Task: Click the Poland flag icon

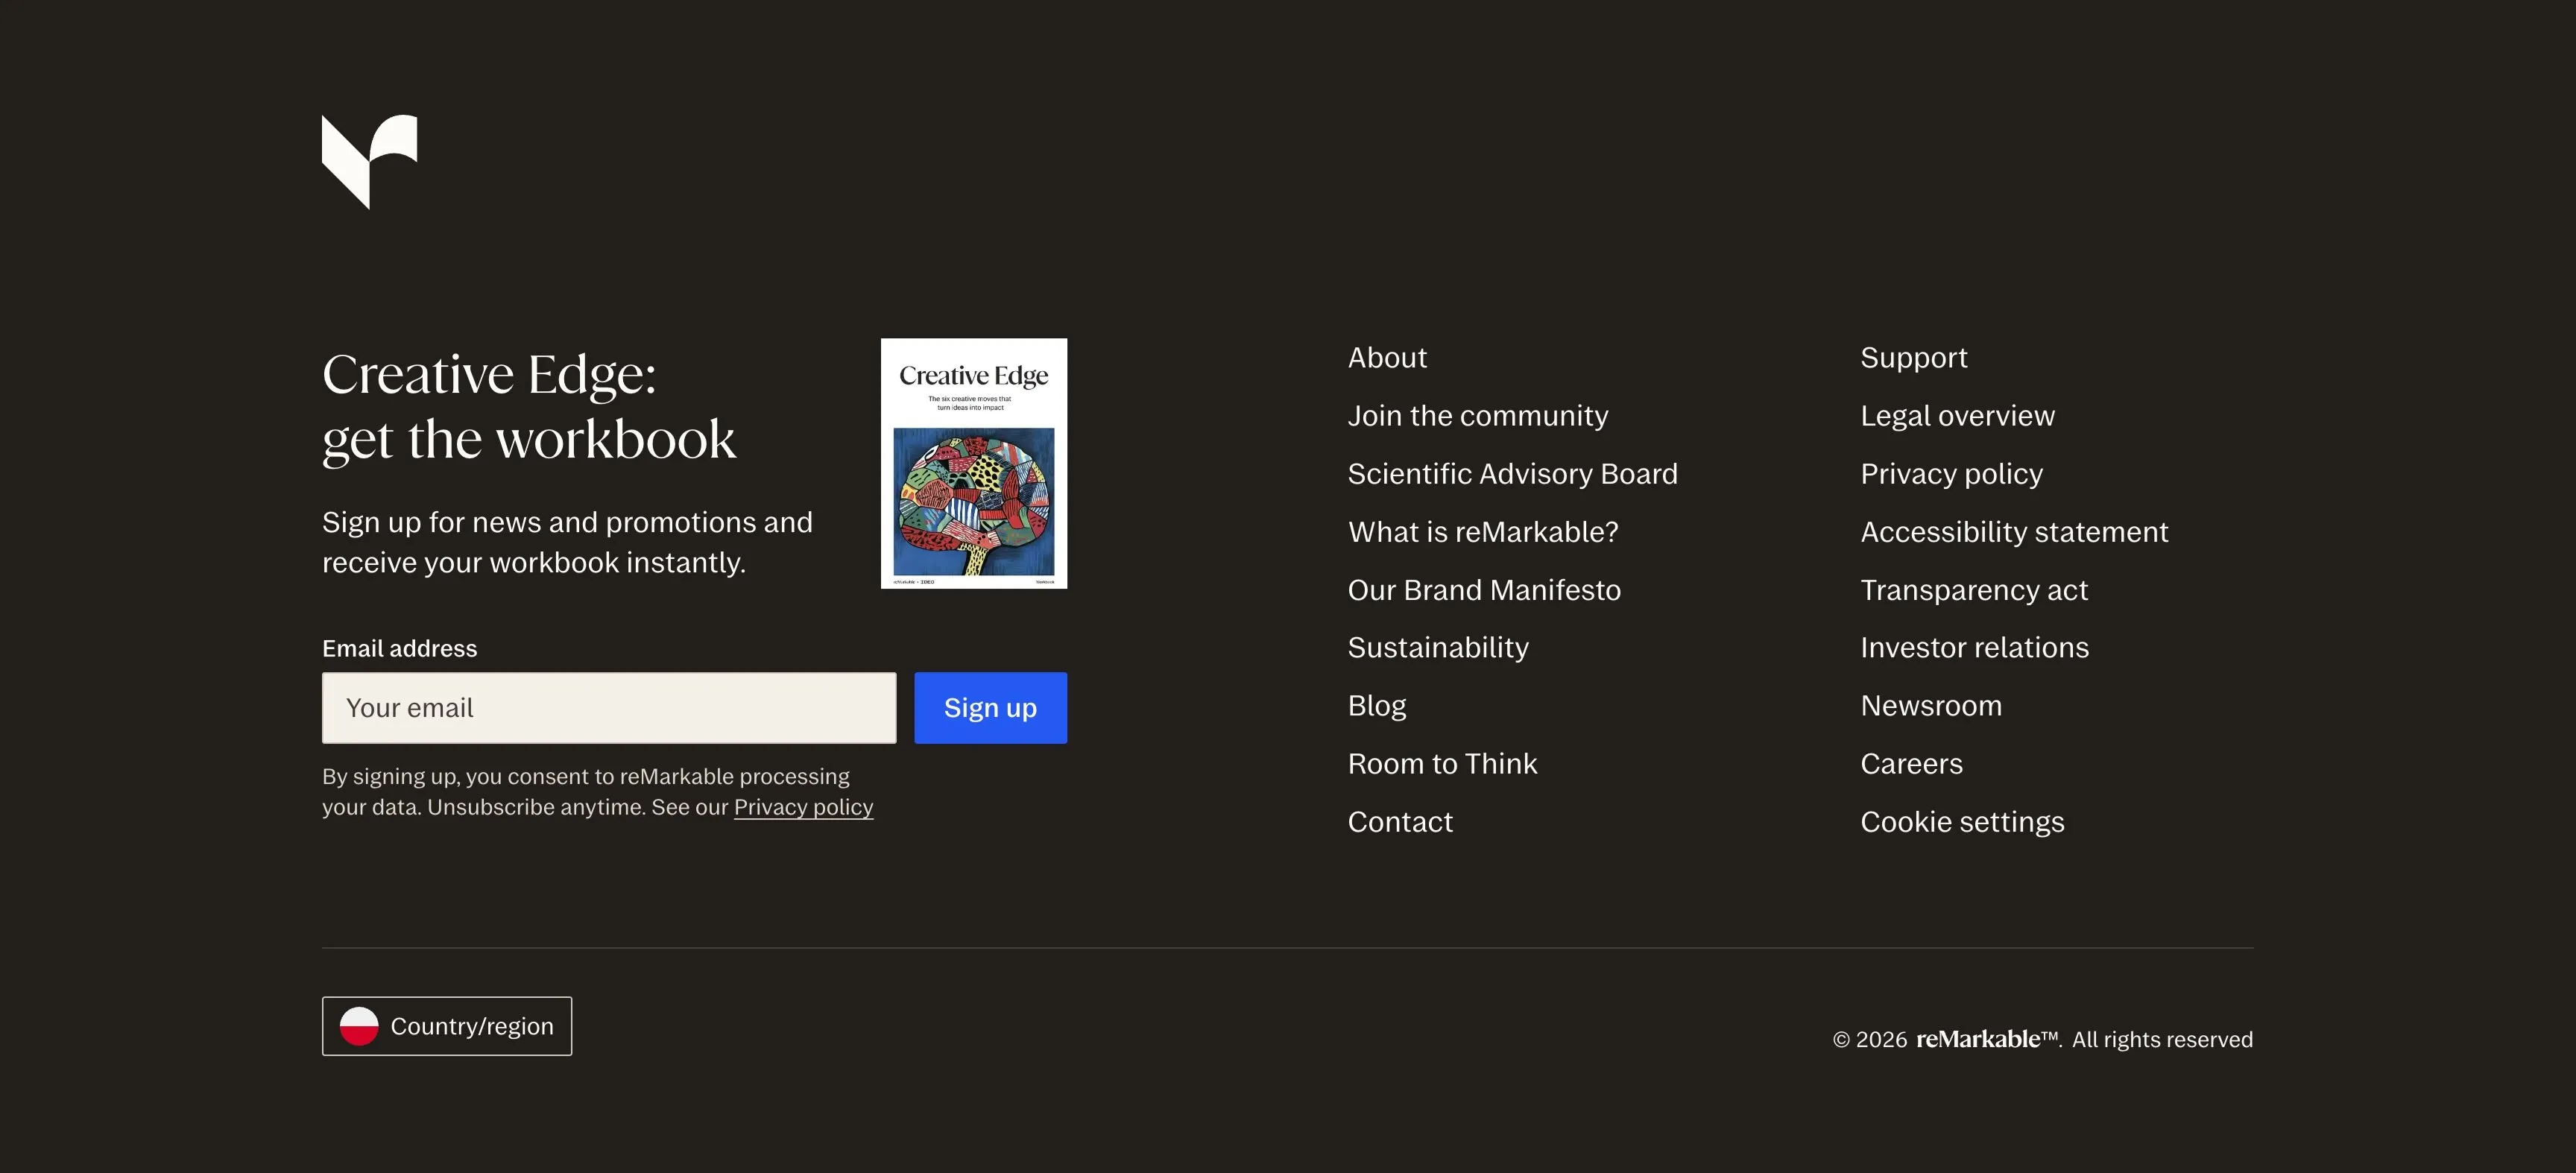Action: coord(359,1026)
